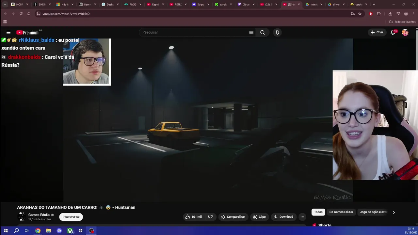This screenshot has height=235, width=418.
Task: Open Windows taskbar search
Action: point(16,231)
